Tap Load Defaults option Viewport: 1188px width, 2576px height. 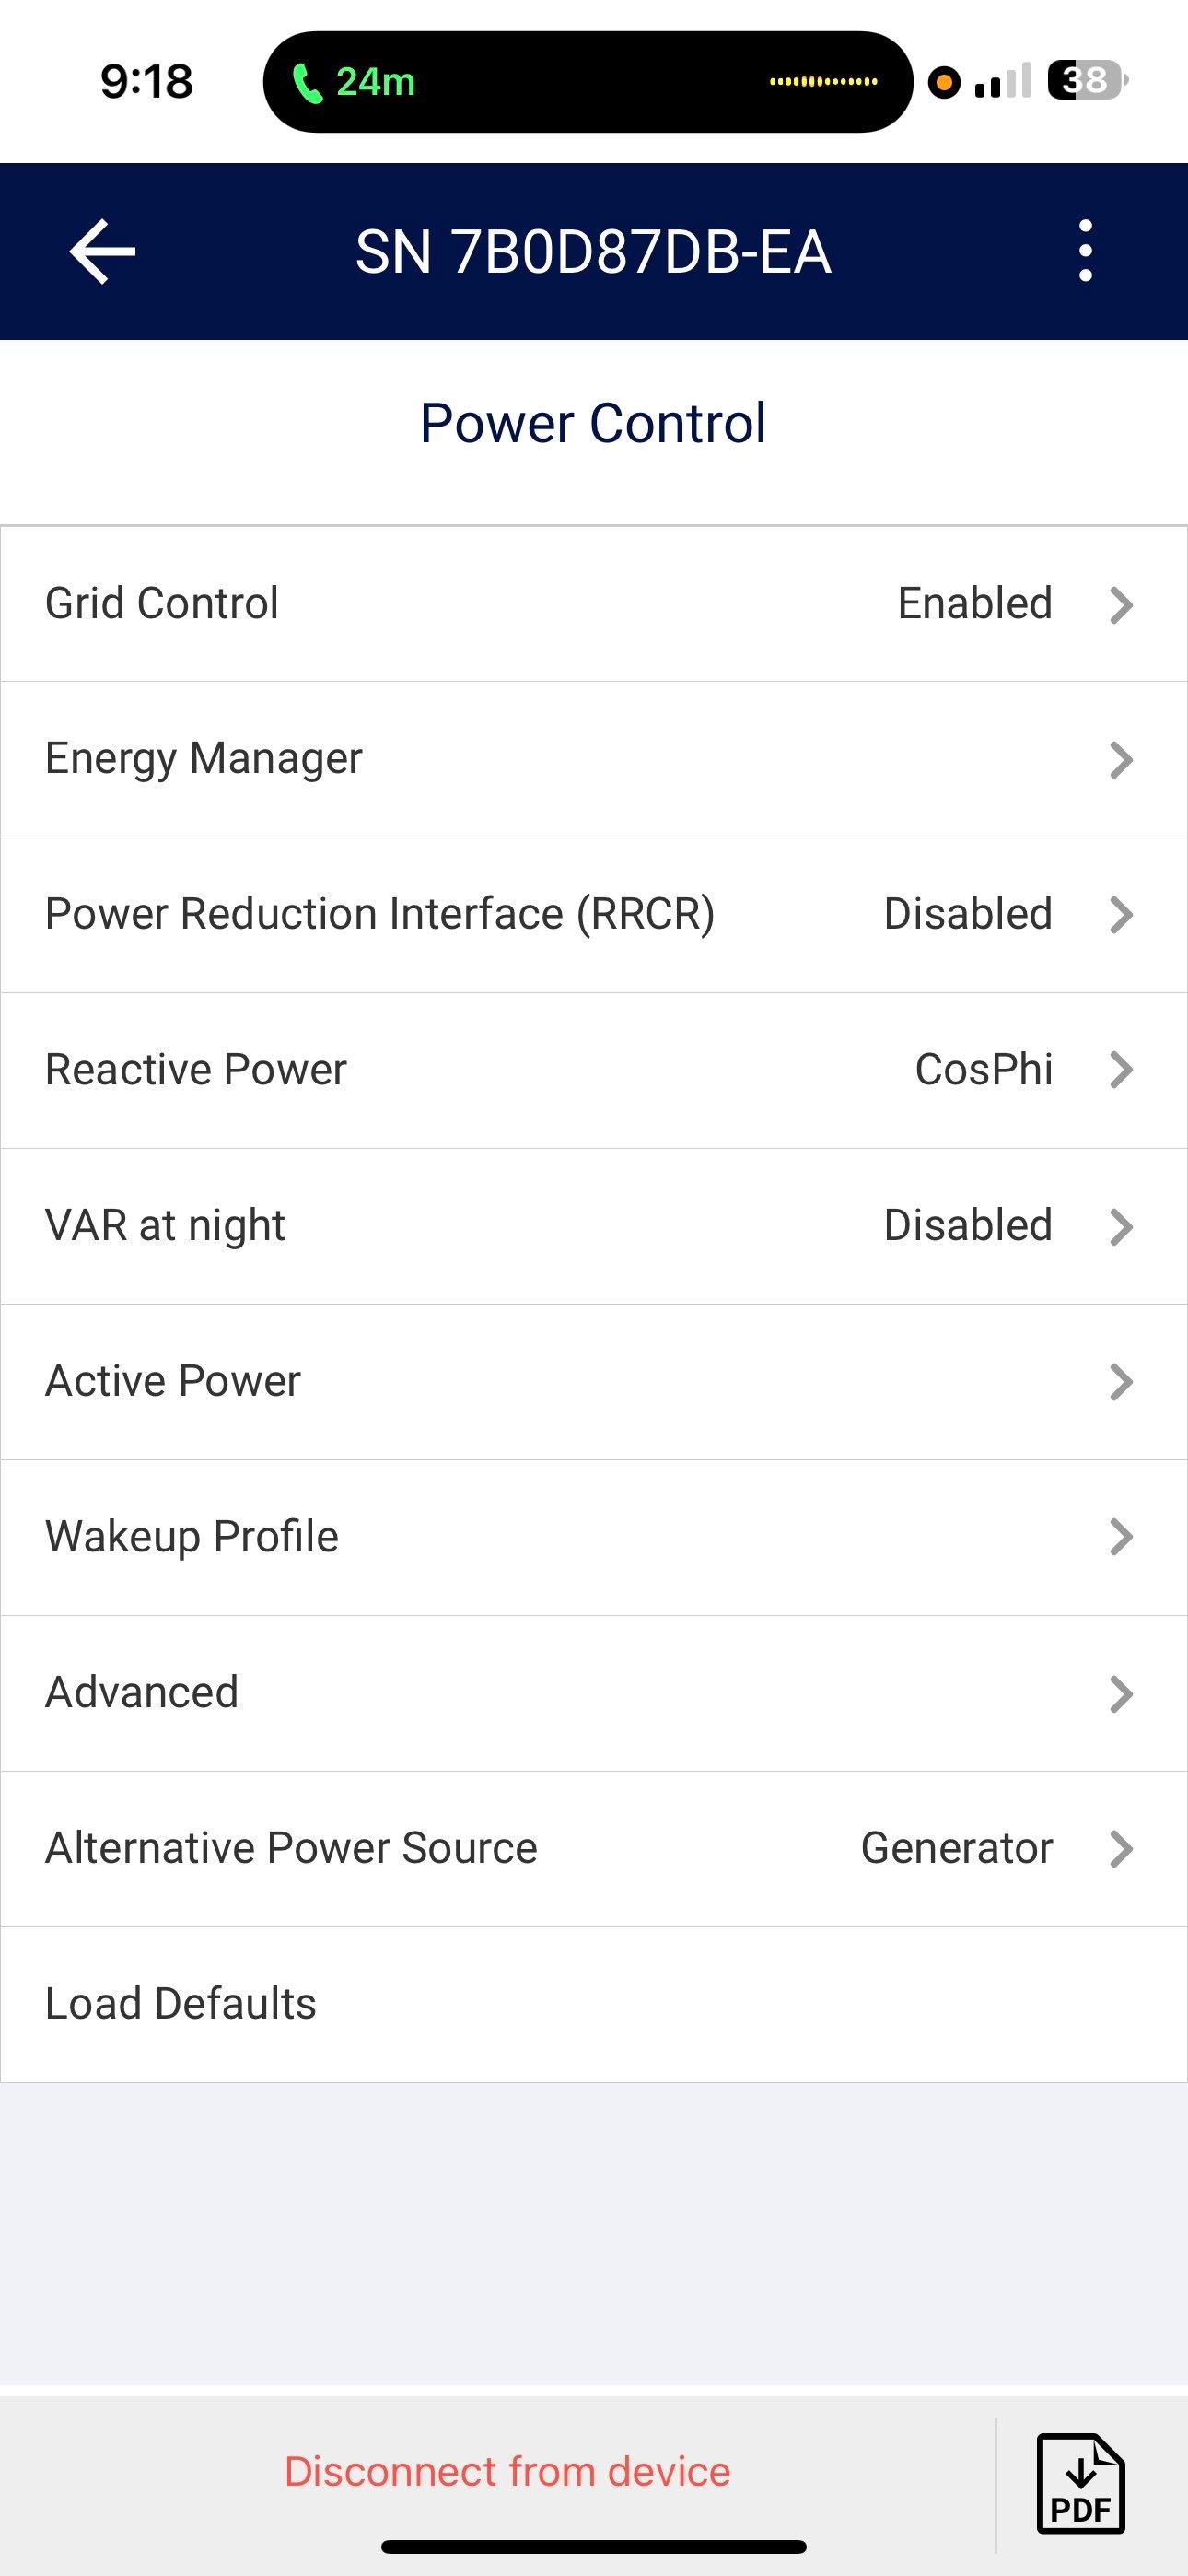pos(181,2004)
